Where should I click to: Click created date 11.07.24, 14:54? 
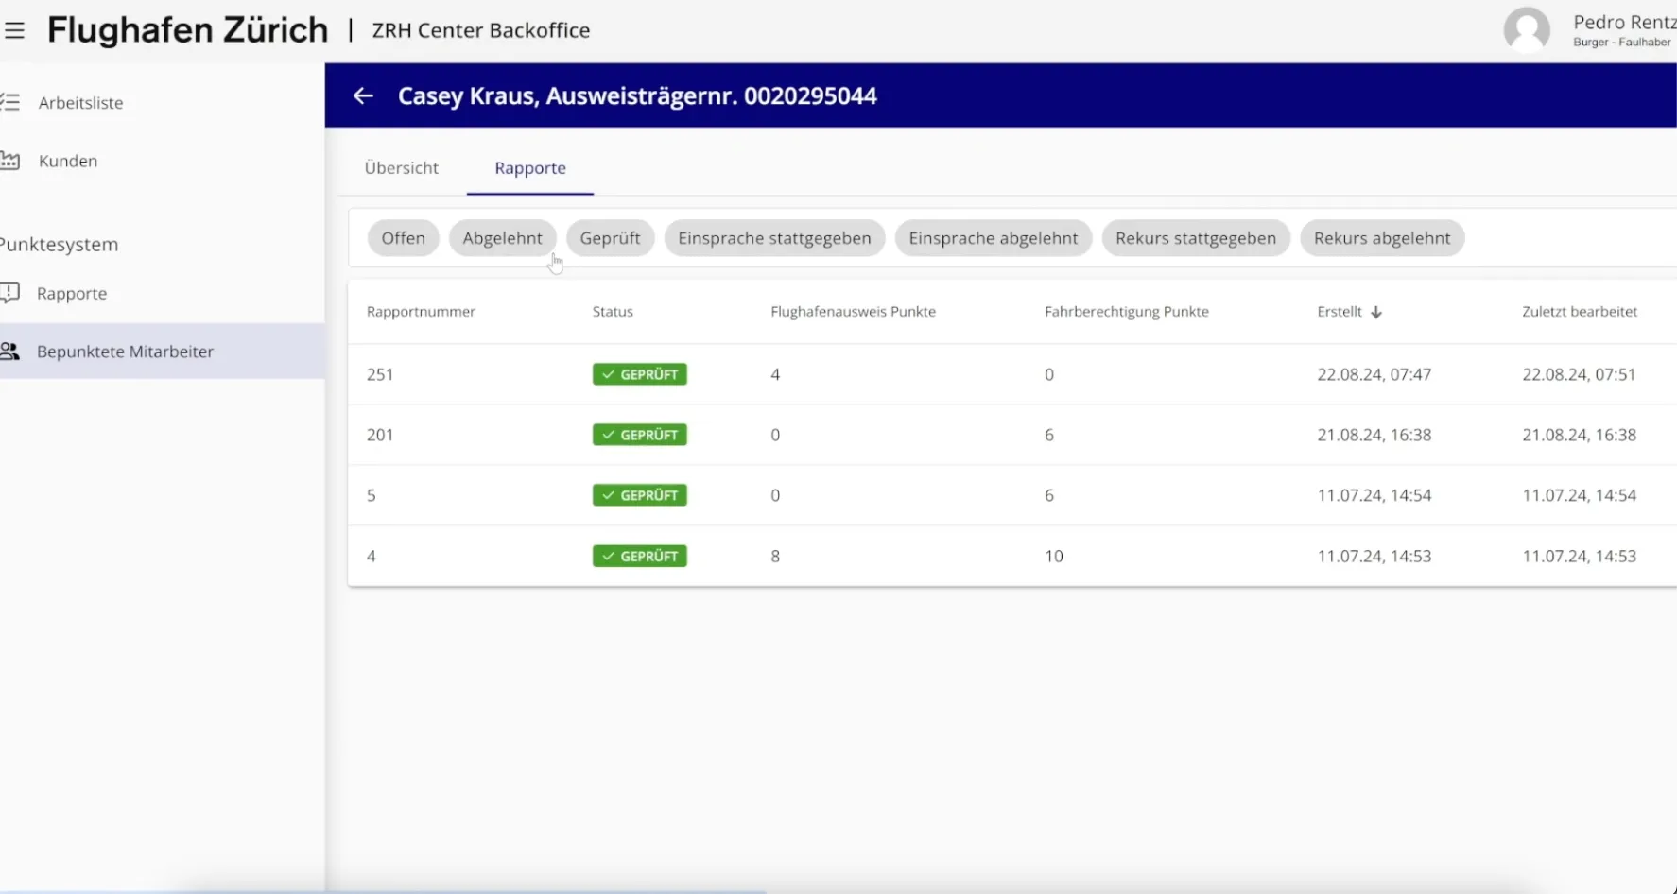1374,495
